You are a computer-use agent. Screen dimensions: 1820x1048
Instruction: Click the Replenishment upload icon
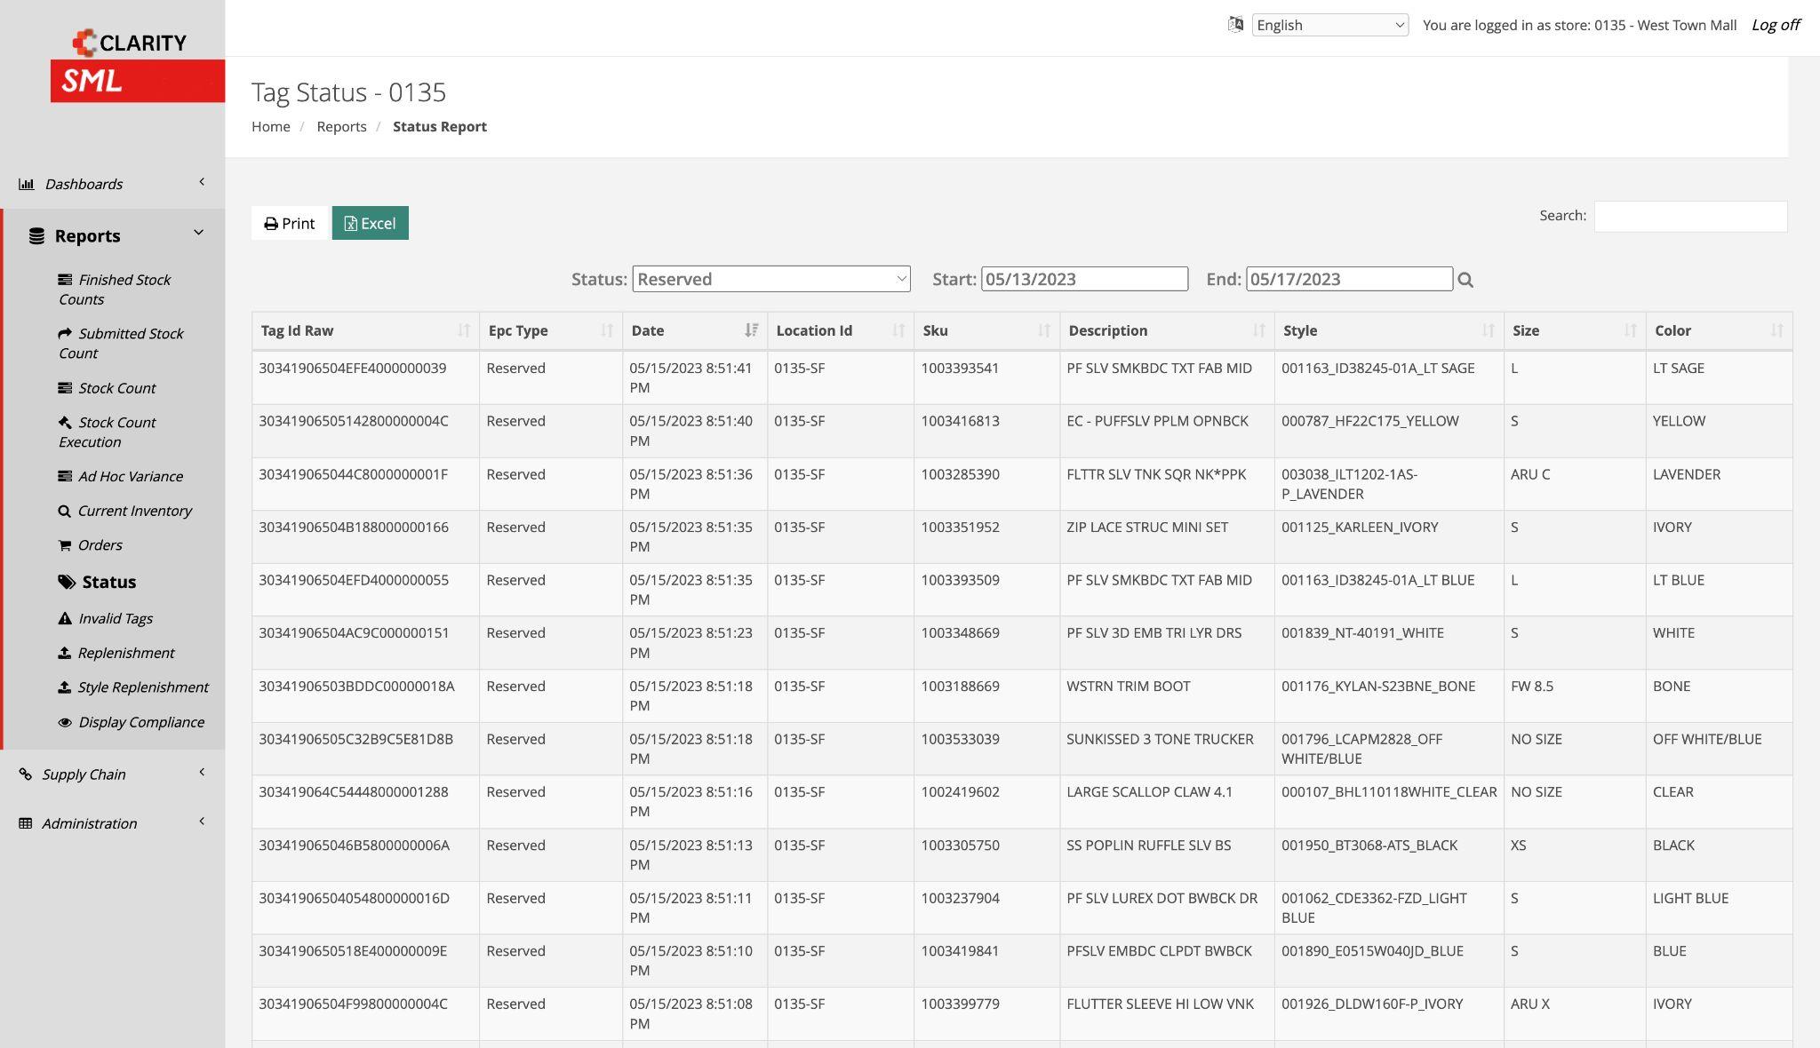pos(64,653)
